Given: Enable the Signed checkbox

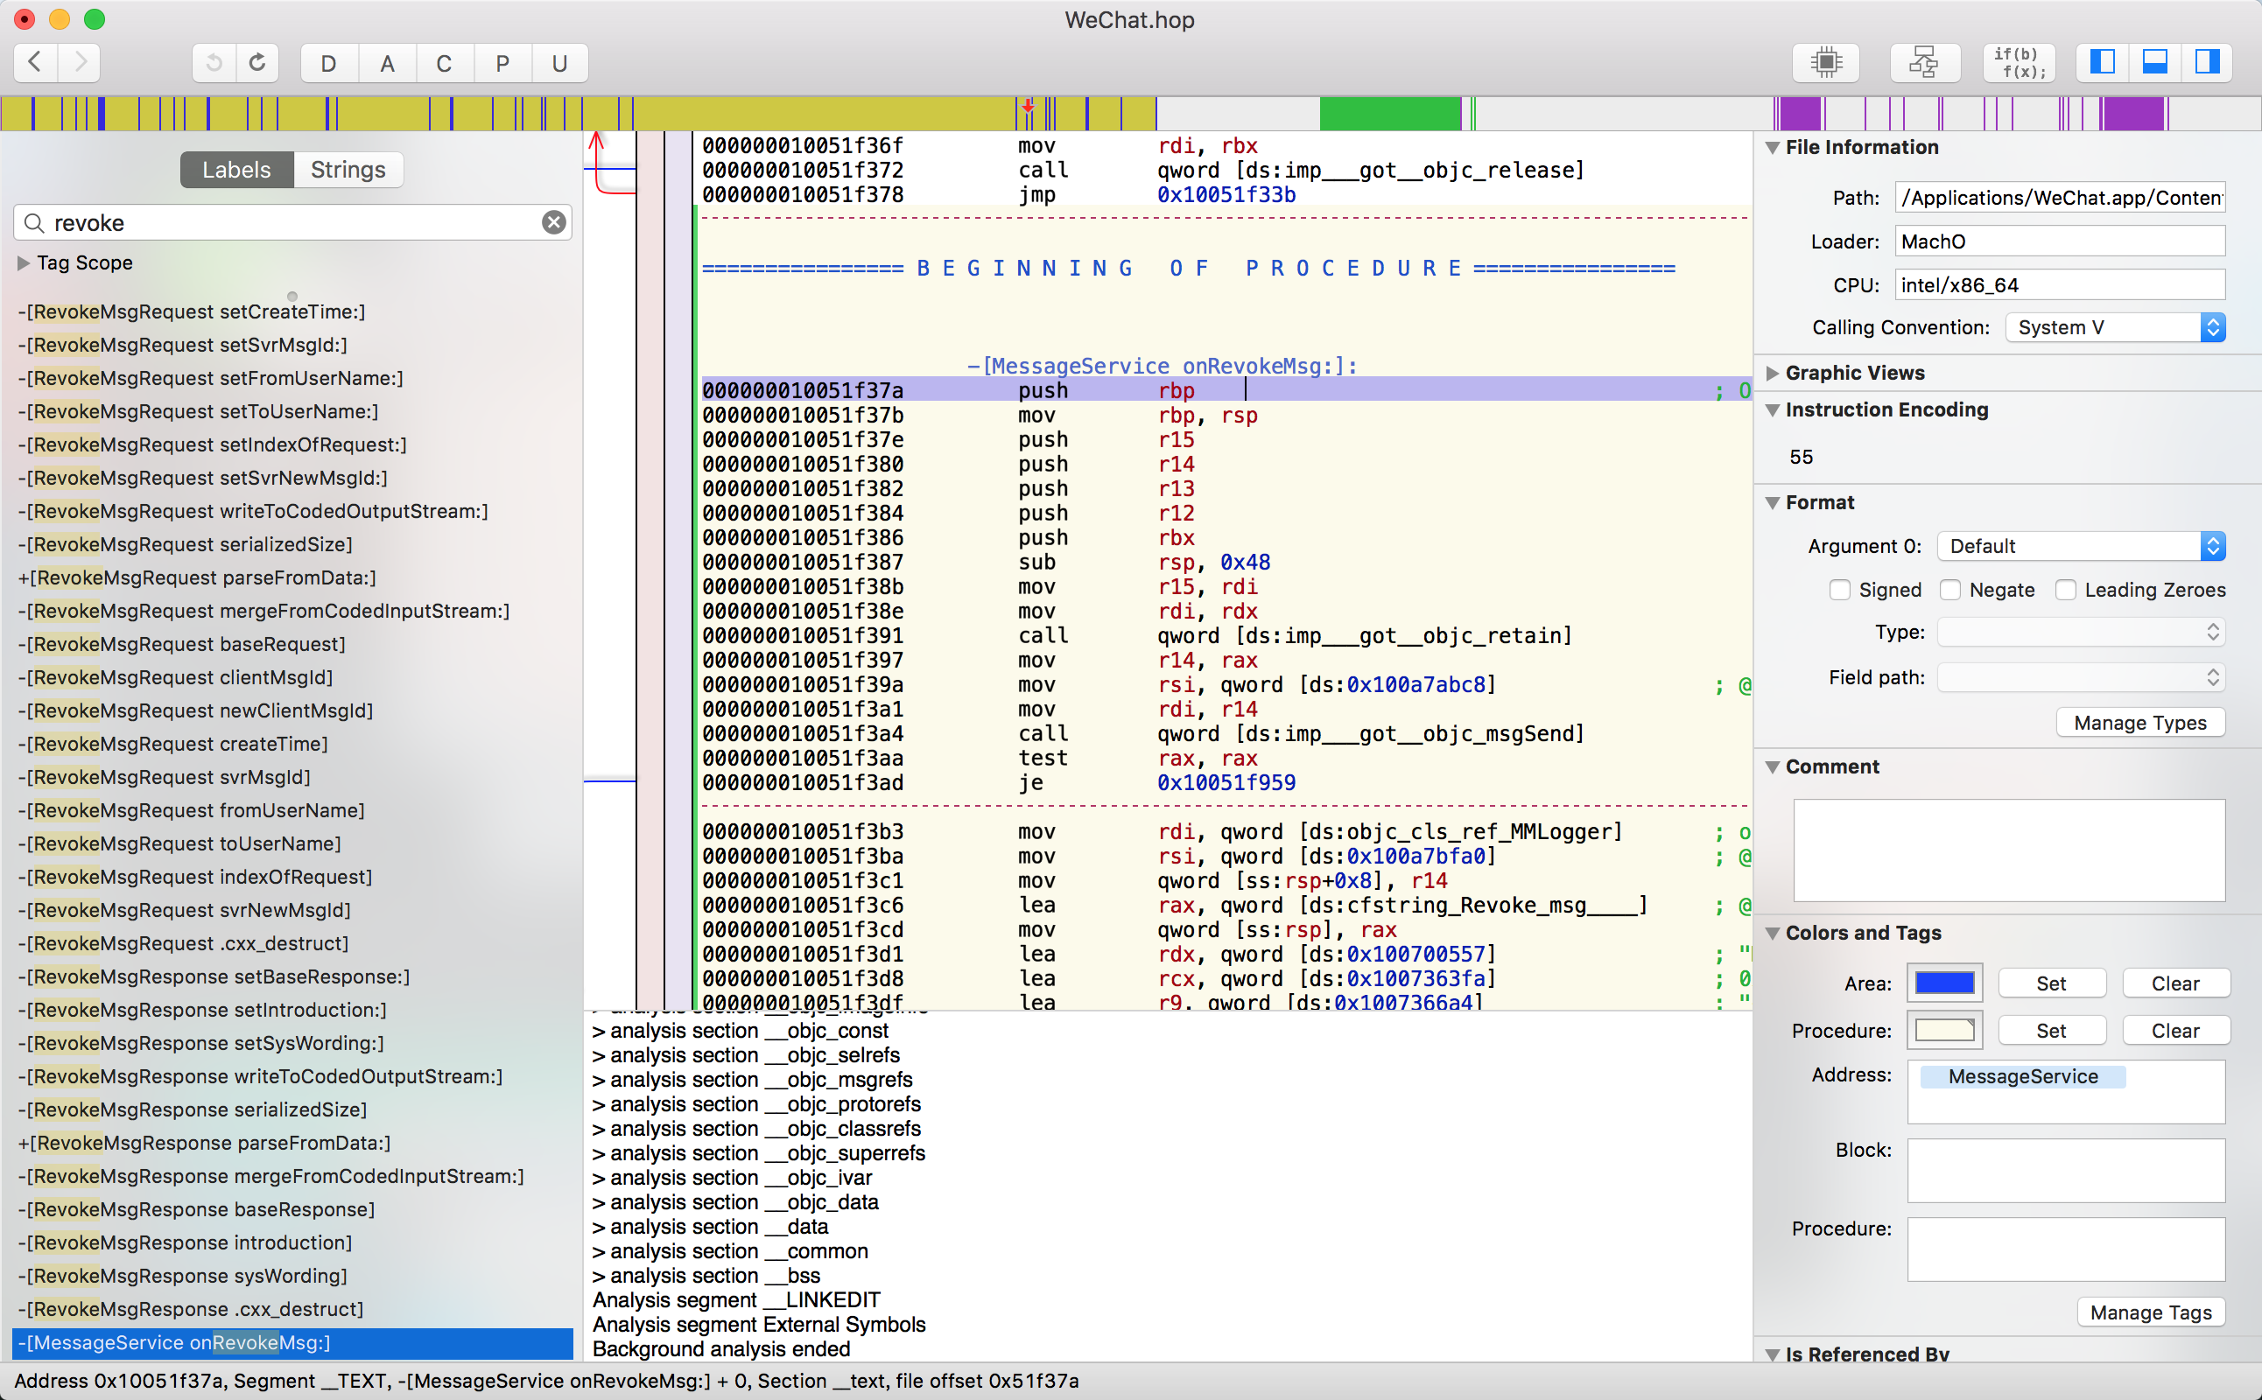Looking at the screenshot, I should click(1839, 590).
